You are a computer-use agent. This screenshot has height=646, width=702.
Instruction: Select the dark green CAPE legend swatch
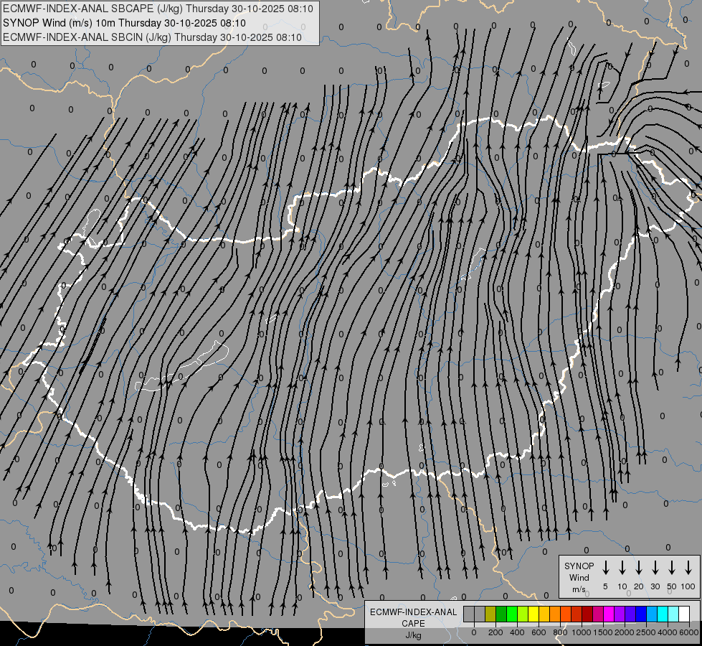501,614
